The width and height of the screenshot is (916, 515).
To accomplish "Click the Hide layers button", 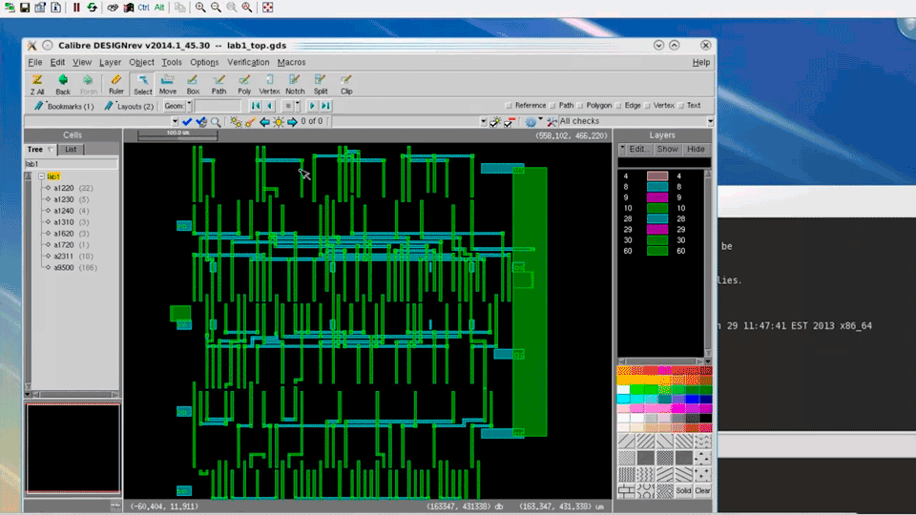I will click(696, 149).
